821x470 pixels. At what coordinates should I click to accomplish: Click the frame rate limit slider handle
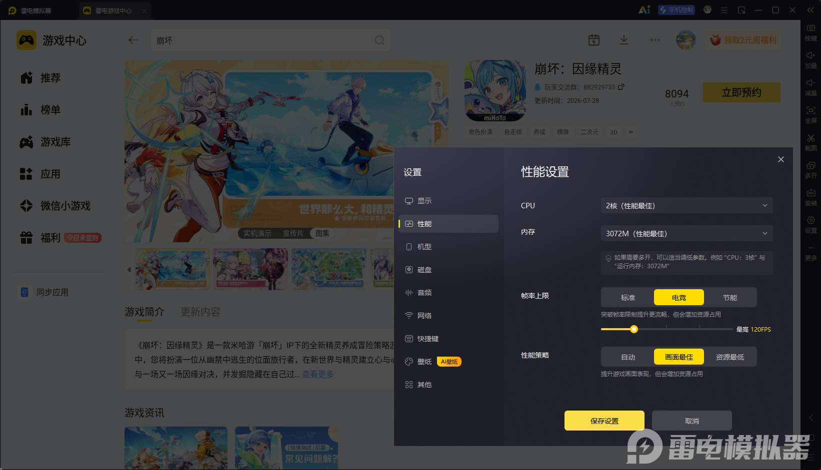[x=634, y=329]
